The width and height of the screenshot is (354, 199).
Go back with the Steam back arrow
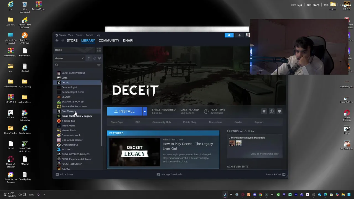(x=57, y=40)
